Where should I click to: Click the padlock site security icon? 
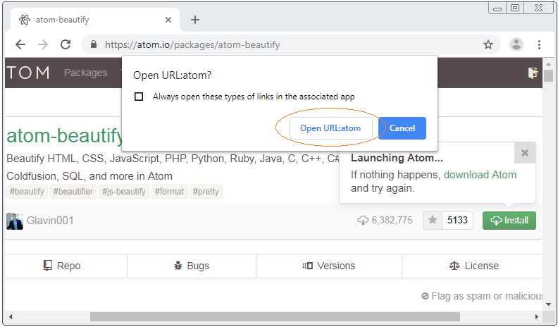[x=94, y=44]
